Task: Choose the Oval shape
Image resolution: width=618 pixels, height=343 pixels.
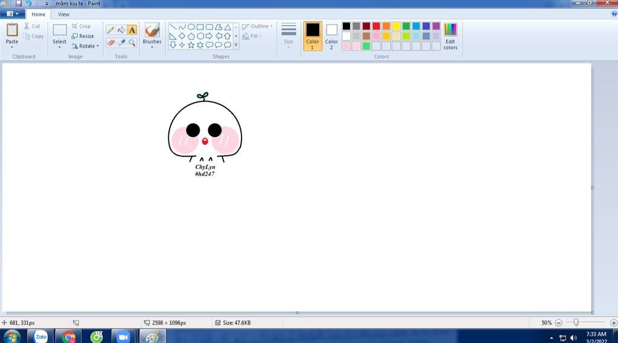Action: click(191, 27)
